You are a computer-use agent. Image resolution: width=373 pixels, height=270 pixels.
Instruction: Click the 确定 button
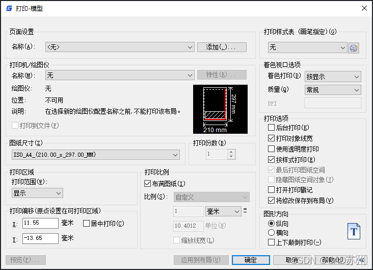coord(251,260)
